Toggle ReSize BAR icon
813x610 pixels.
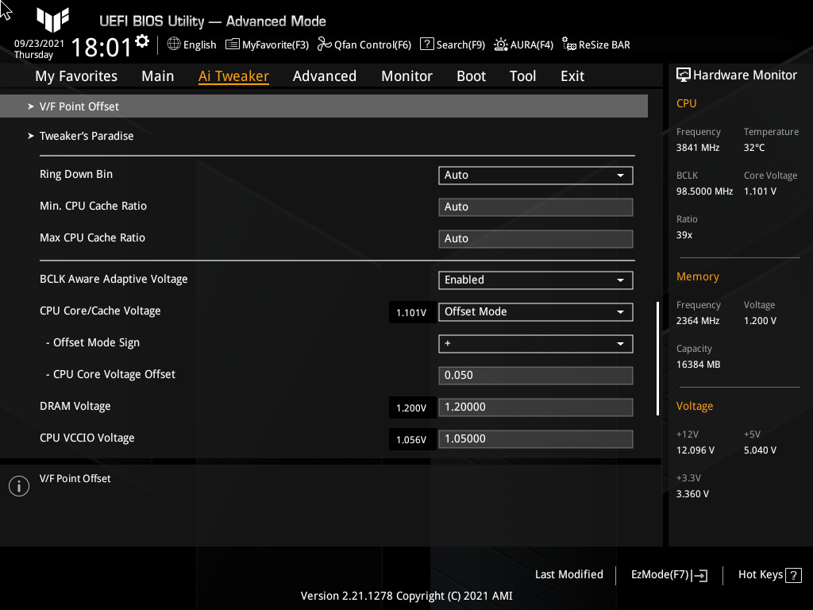[568, 44]
